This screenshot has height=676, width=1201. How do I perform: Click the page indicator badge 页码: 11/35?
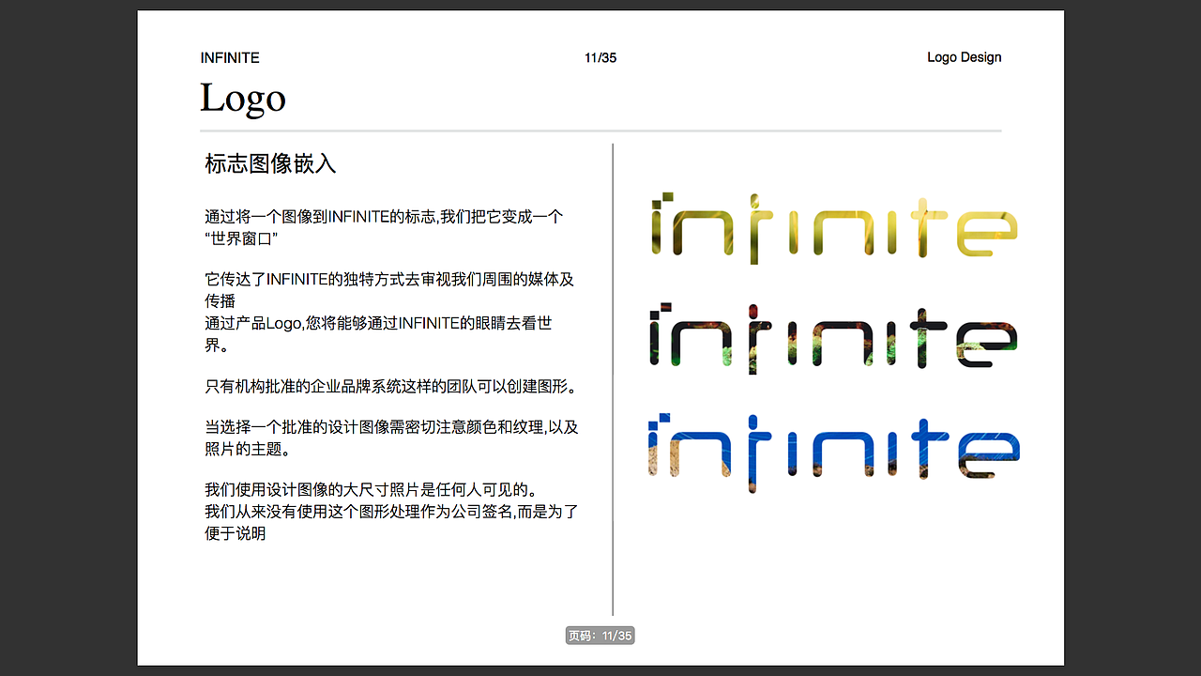click(x=600, y=636)
